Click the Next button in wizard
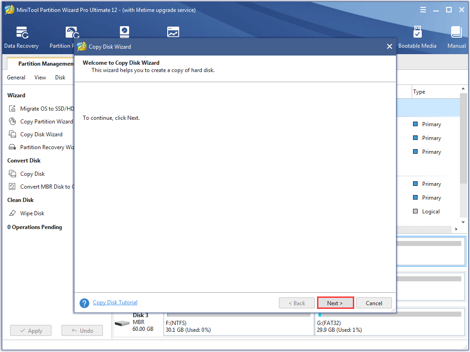 [335, 303]
